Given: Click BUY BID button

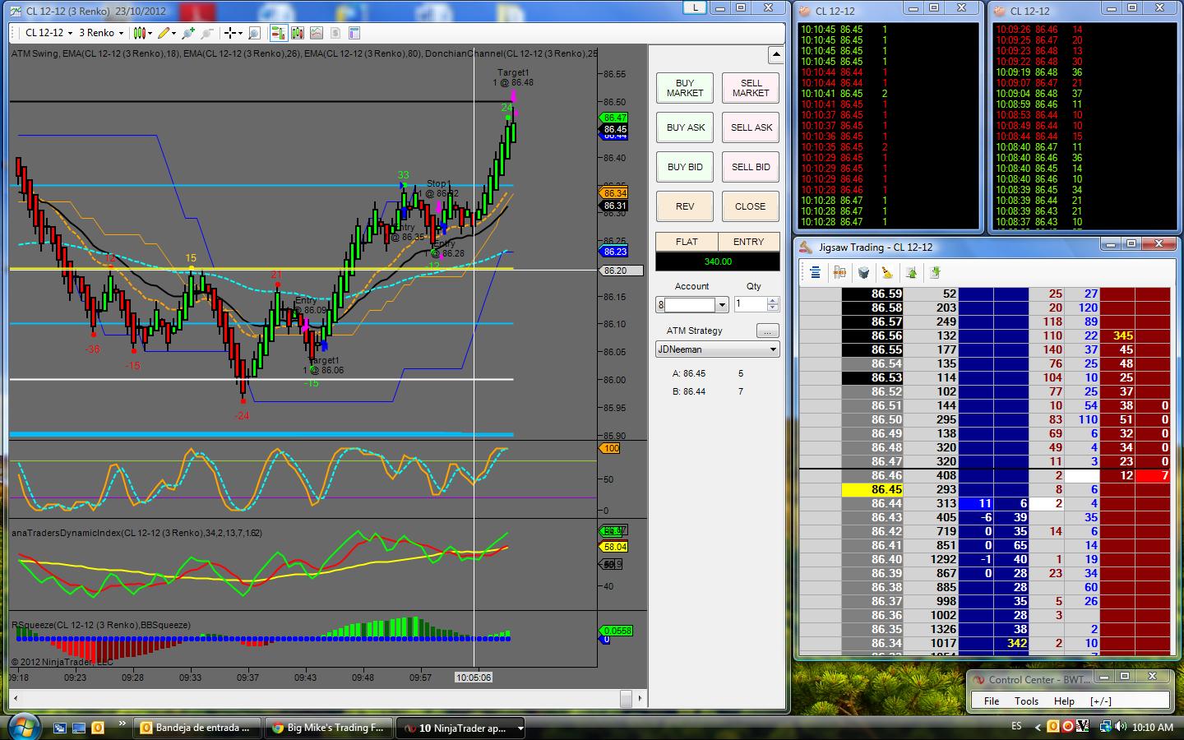Looking at the screenshot, I should [x=685, y=167].
